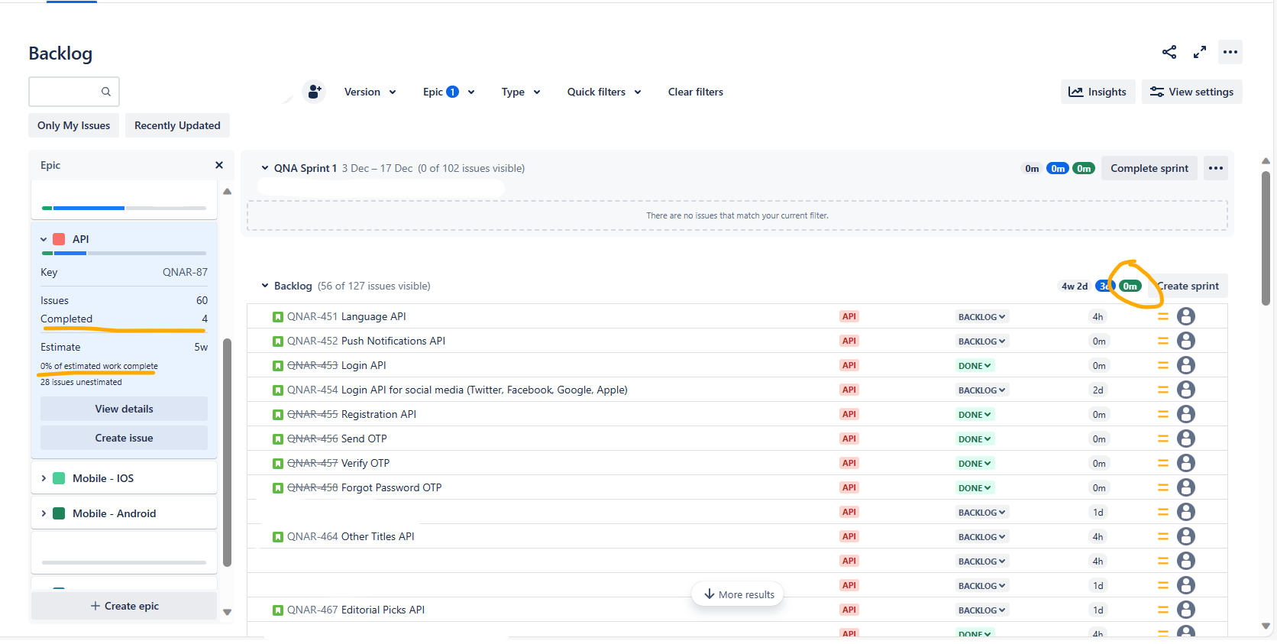Click story icon of Verify OTP issue
The image size is (1277, 644).
[278, 463]
